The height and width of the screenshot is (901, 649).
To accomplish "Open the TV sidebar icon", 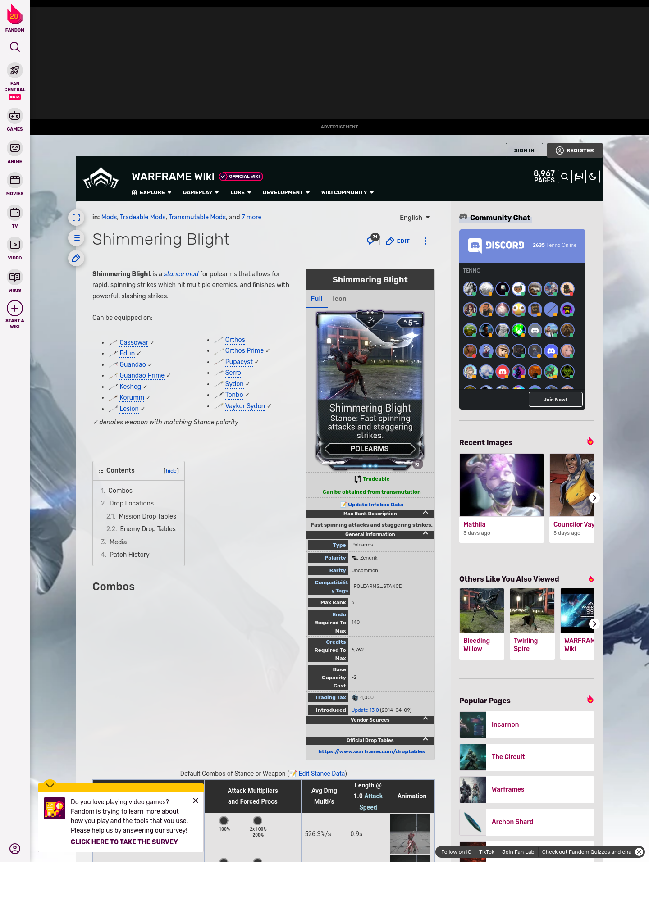I will (x=15, y=212).
